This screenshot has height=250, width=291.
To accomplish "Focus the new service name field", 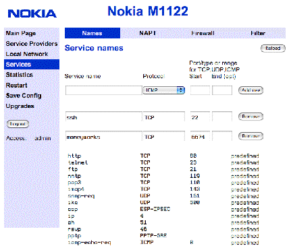I will [104, 90].
